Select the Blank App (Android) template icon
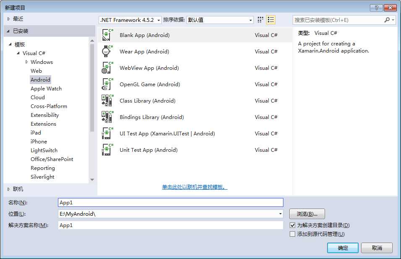This screenshot has width=401, height=259. [x=107, y=35]
